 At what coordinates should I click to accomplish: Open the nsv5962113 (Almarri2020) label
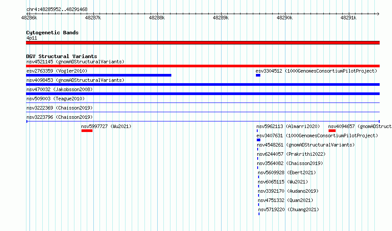click(x=288, y=126)
